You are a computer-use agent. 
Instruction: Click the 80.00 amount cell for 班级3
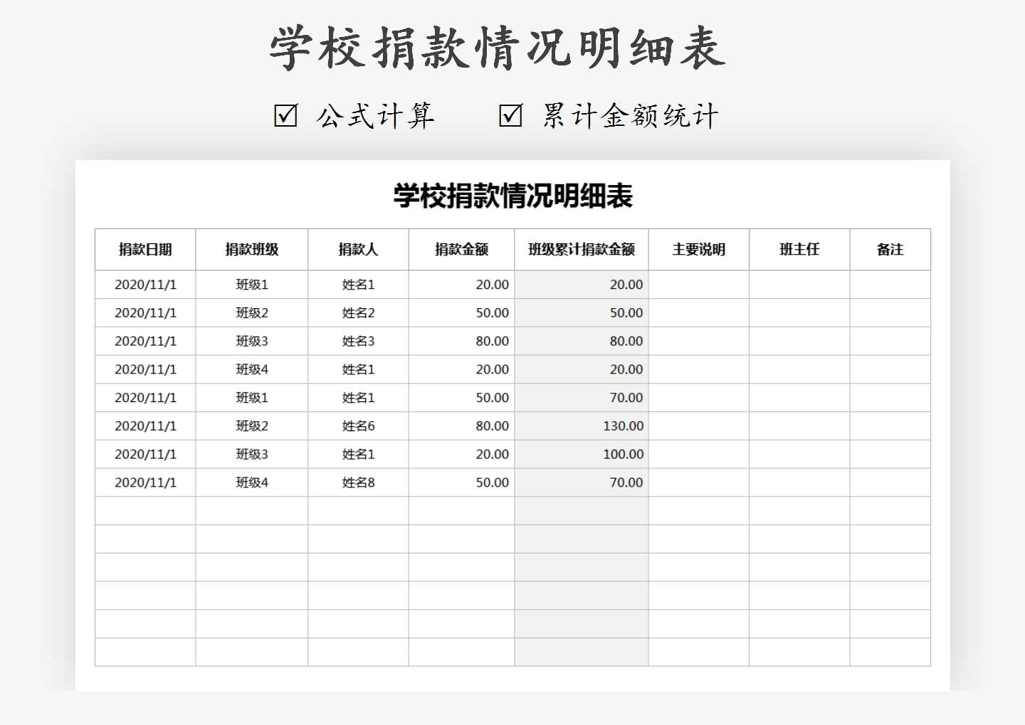(493, 341)
